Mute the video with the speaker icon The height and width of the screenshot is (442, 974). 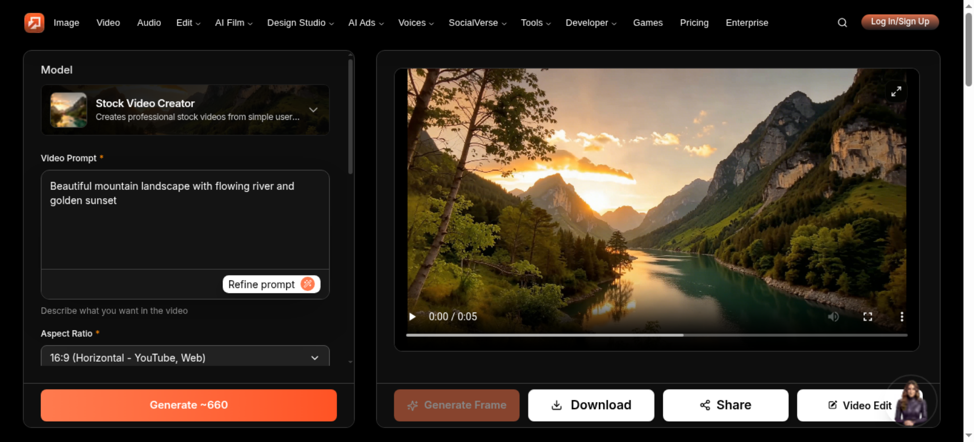coord(833,316)
